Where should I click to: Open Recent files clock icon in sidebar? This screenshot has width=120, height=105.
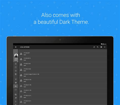pyautogui.click(x=16, y=67)
